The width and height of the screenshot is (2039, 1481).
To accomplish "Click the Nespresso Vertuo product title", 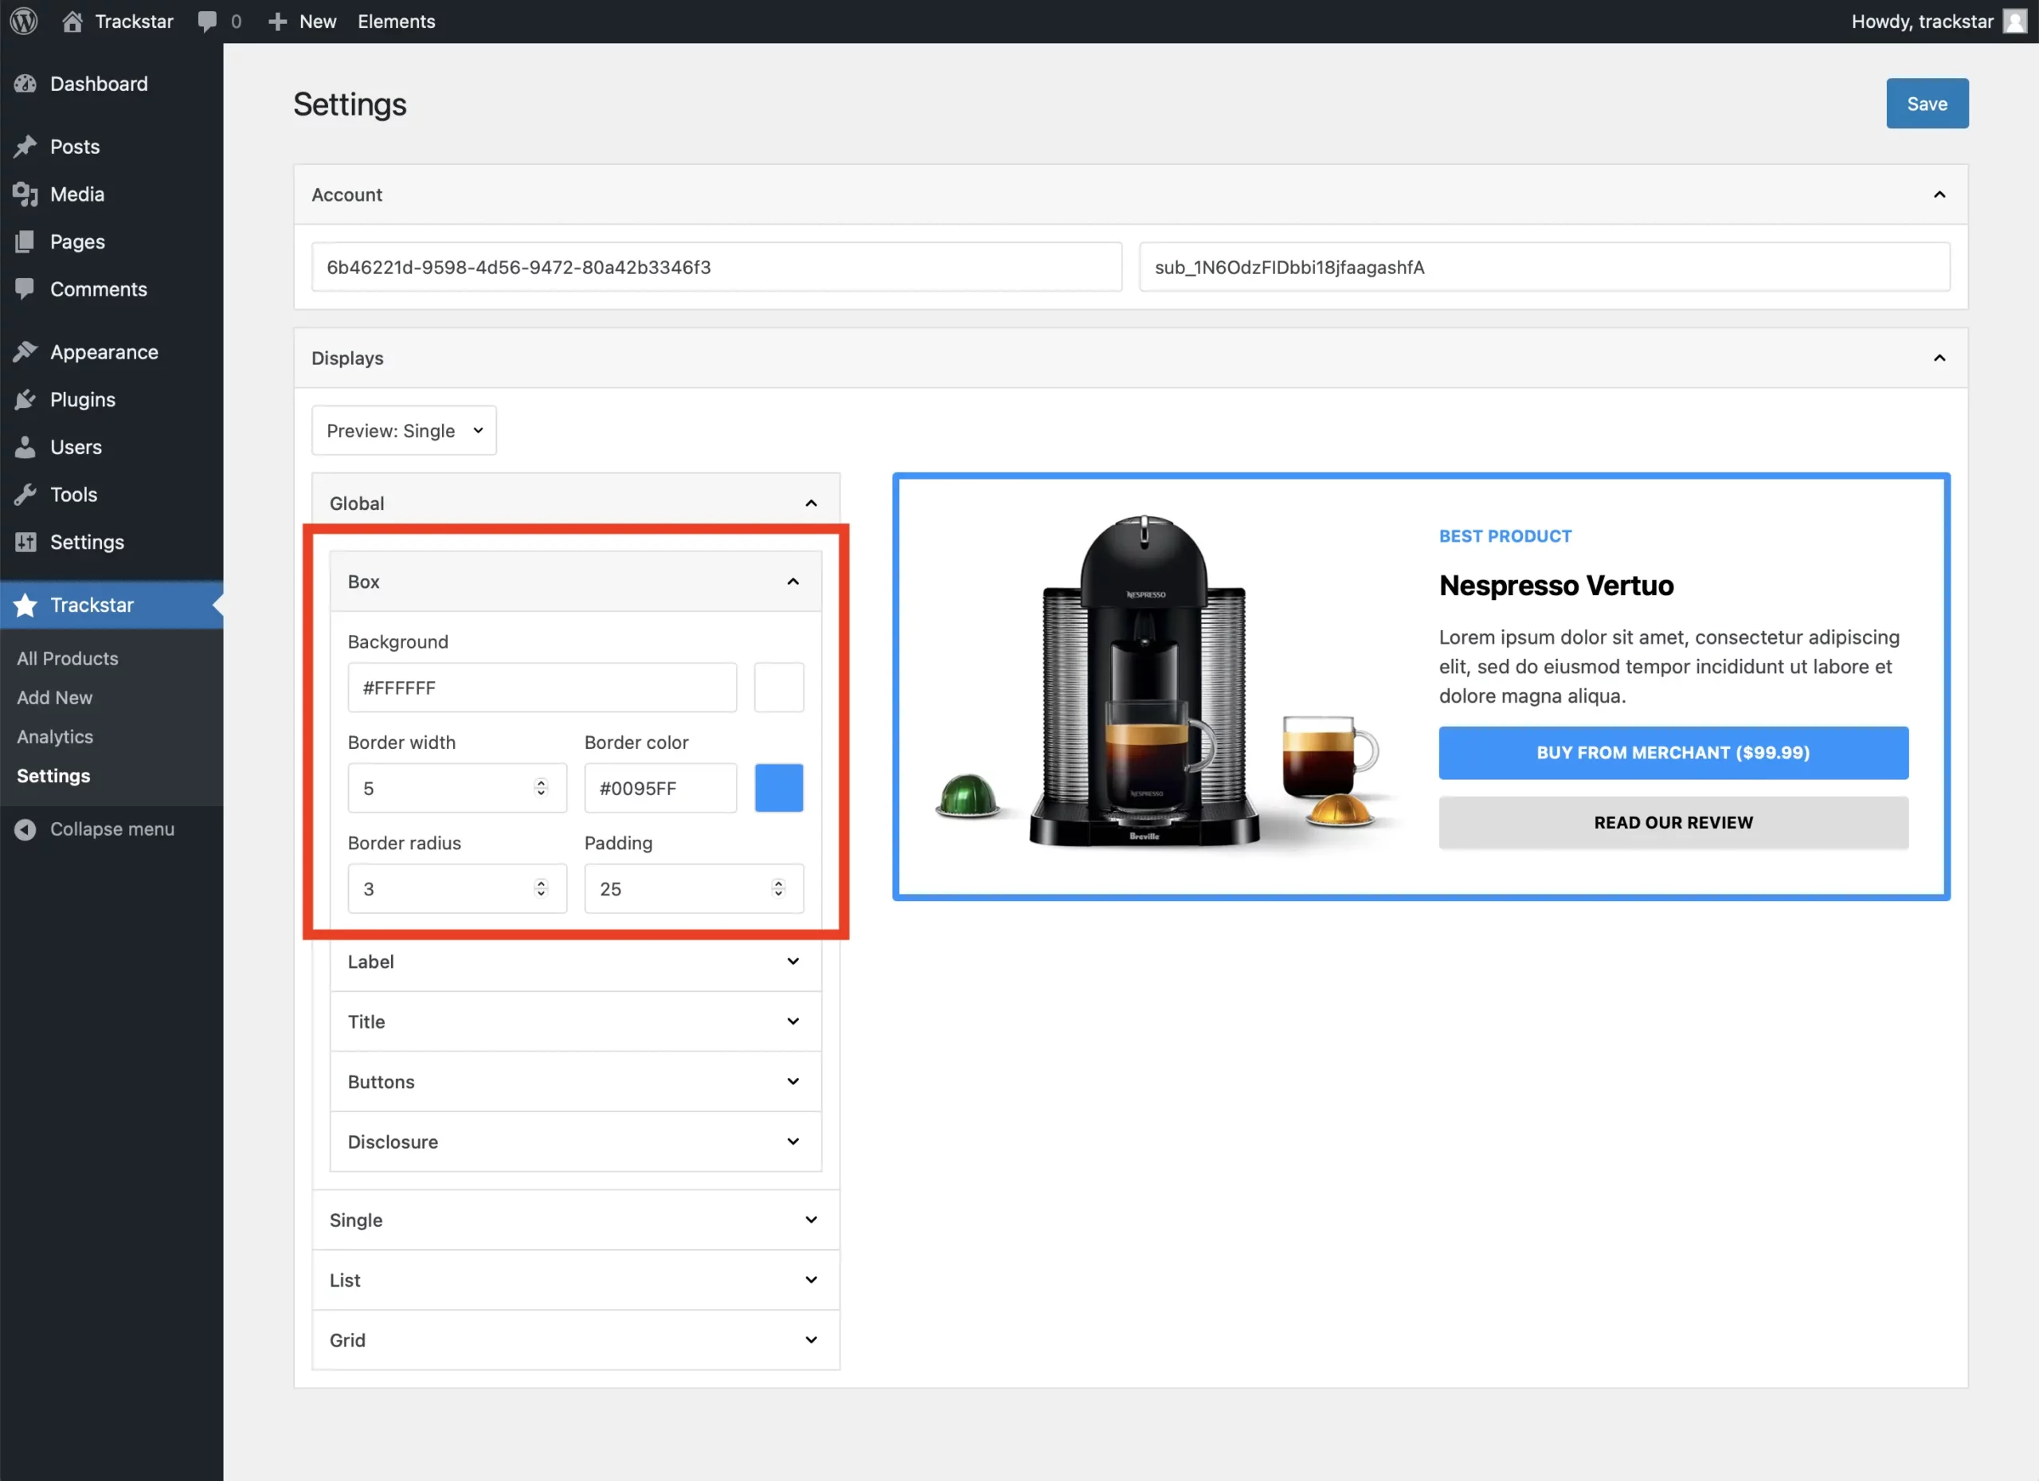I will click(x=1556, y=586).
